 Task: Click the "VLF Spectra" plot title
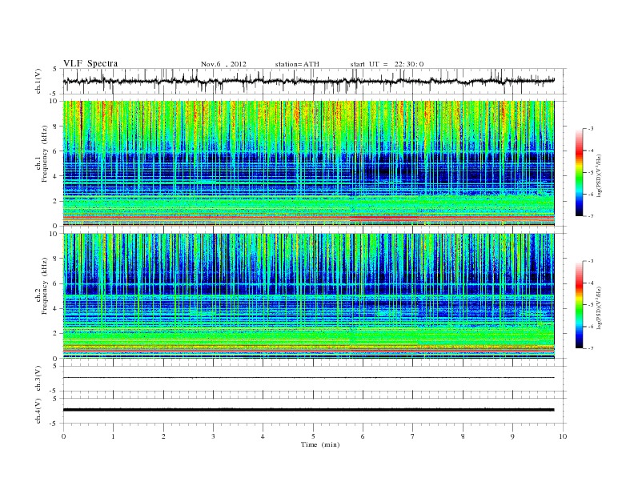coord(90,63)
